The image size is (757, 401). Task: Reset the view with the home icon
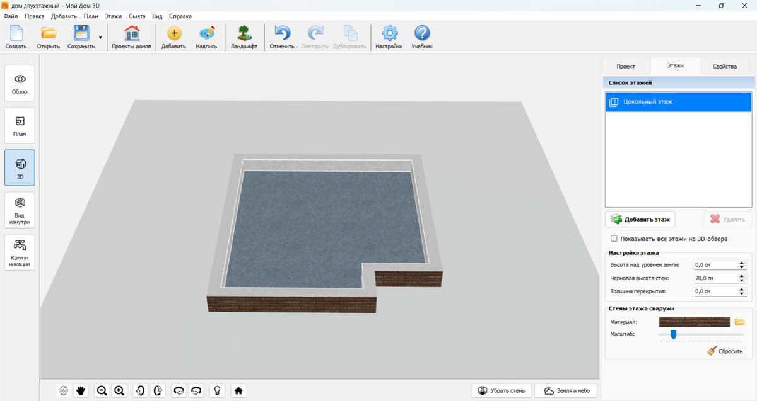[238, 390]
